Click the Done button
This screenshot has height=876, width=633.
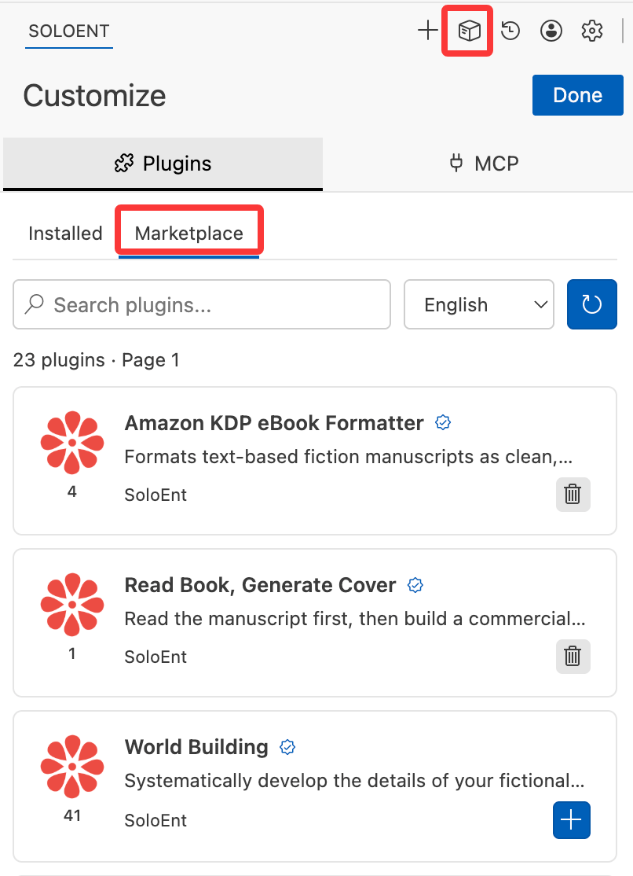pyautogui.click(x=578, y=95)
